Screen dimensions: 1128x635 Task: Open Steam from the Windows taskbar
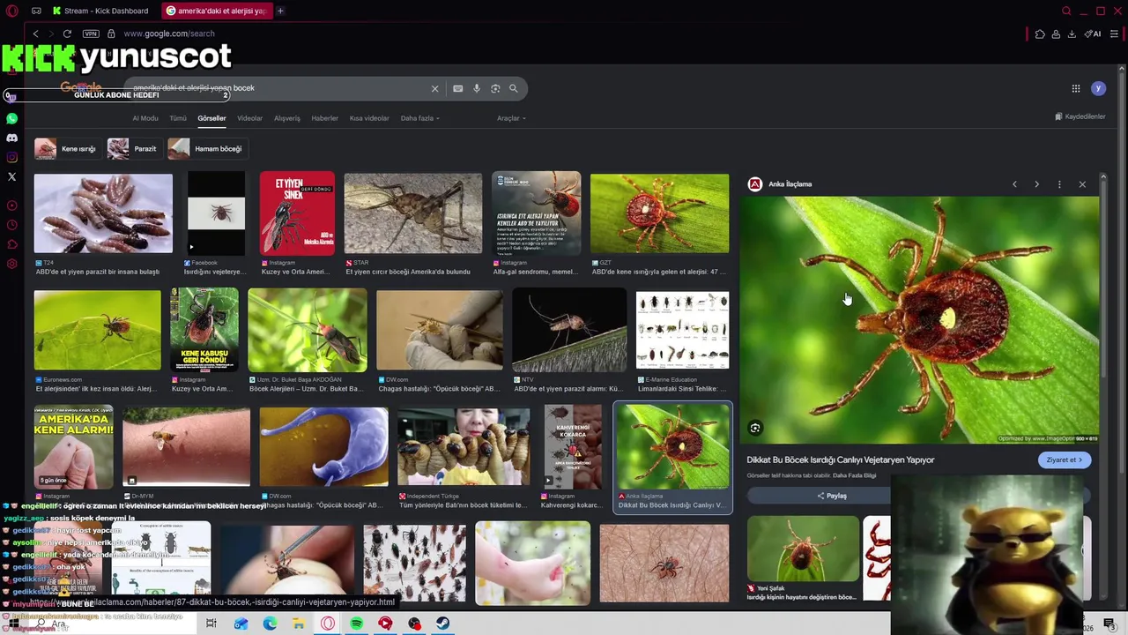(x=442, y=624)
